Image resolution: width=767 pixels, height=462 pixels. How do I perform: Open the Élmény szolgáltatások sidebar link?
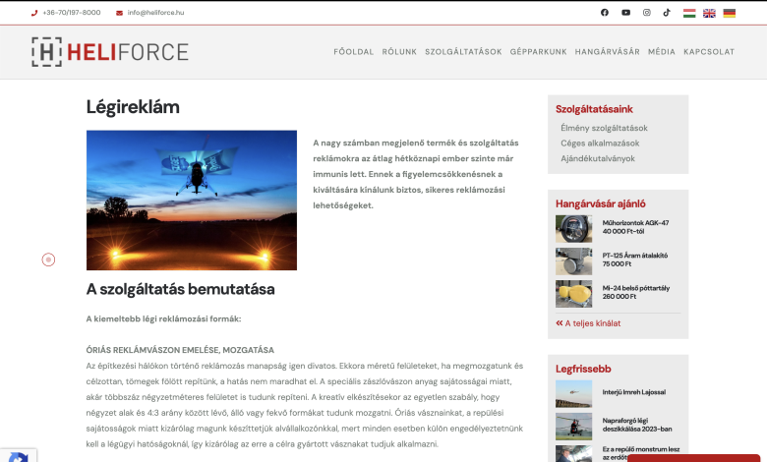[604, 128]
